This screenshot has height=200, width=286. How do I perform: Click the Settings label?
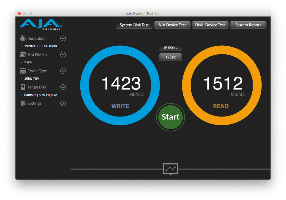tap(34, 103)
